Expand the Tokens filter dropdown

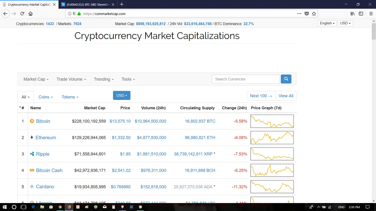click(70, 97)
